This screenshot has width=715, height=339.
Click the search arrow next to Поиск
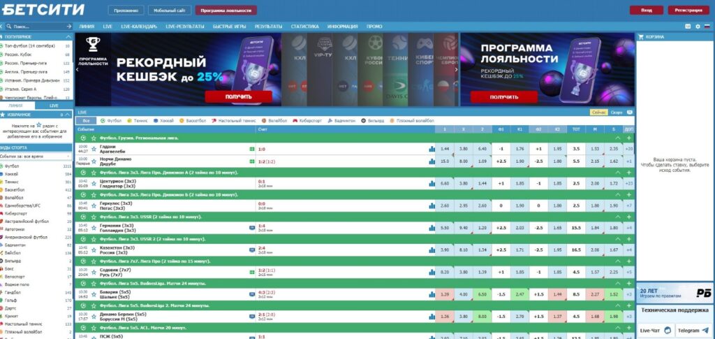pyautogui.click(x=69, y=27)
